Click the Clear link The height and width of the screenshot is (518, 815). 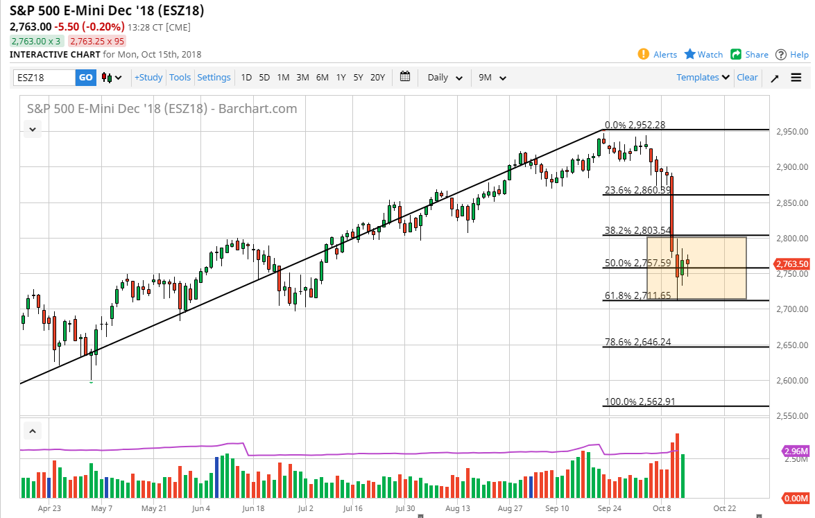(747, 78)
